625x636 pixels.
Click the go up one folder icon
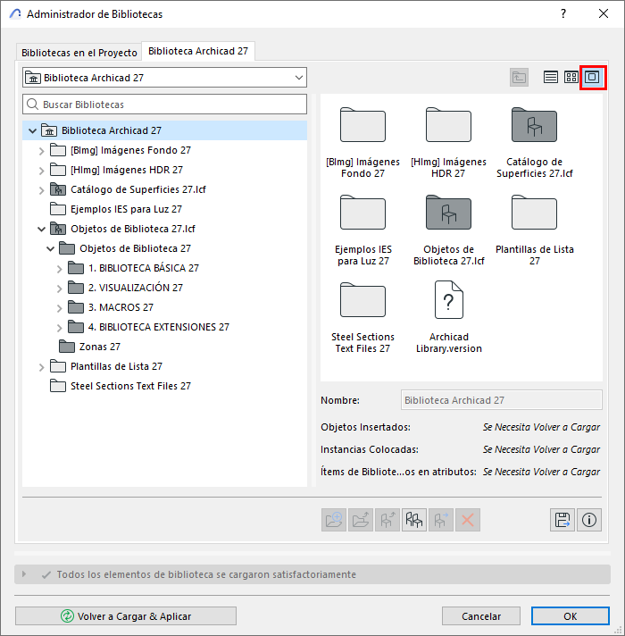pos(519,77)
